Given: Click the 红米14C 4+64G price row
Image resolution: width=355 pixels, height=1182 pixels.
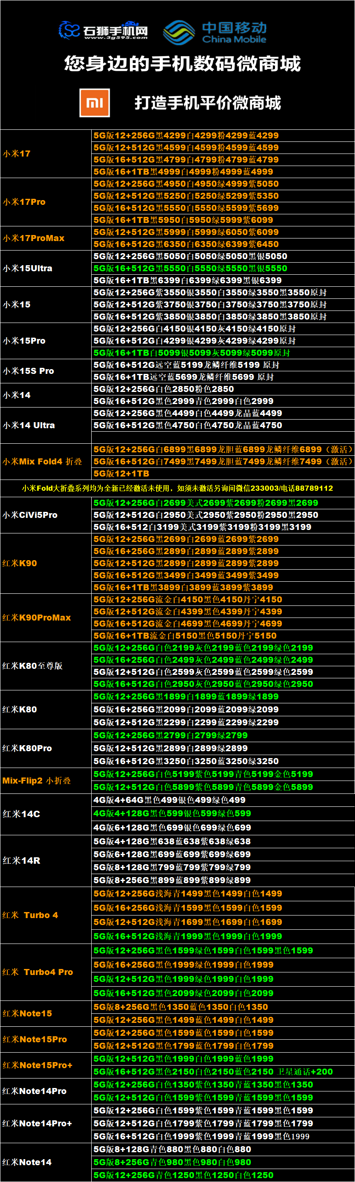Looking at the screenshot, I should 170,800.
